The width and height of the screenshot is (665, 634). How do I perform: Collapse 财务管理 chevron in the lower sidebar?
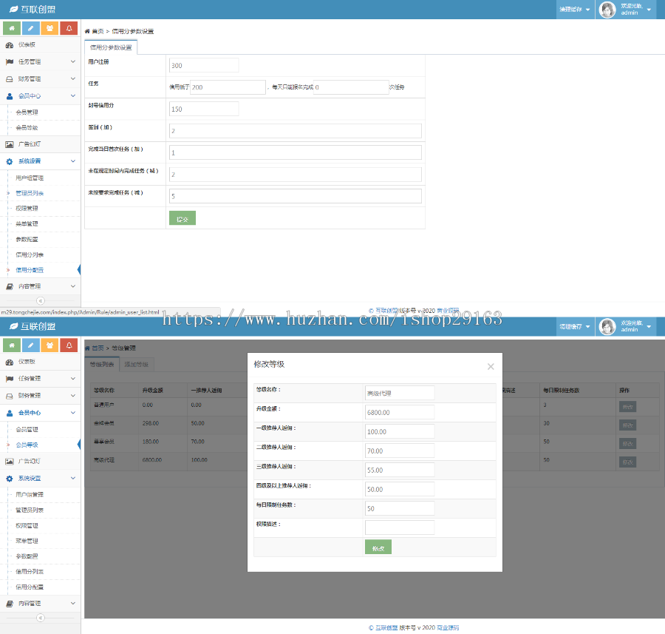(x=73, y=395)
